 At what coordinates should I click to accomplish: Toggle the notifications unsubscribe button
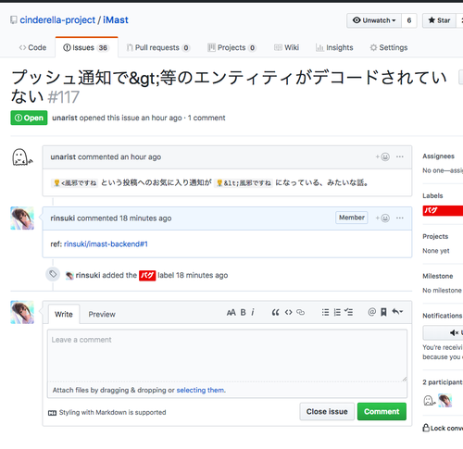(x=444, y=332)
